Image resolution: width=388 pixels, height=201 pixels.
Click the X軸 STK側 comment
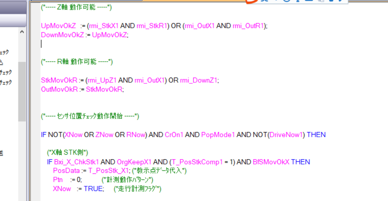(x=68, y=153)
